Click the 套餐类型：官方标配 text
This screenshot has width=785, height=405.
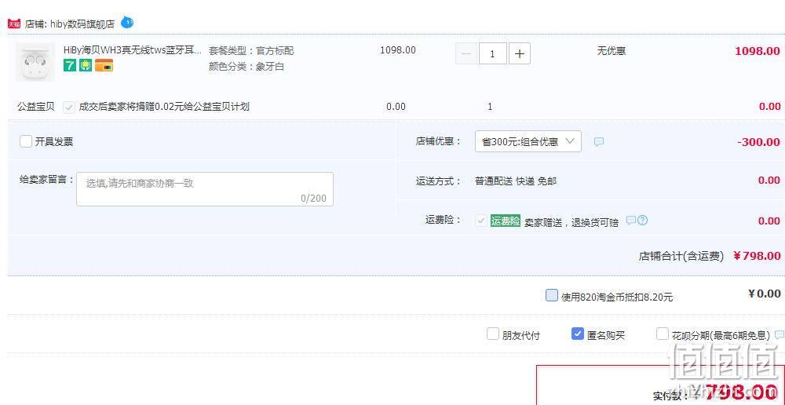tap(251, 50)
